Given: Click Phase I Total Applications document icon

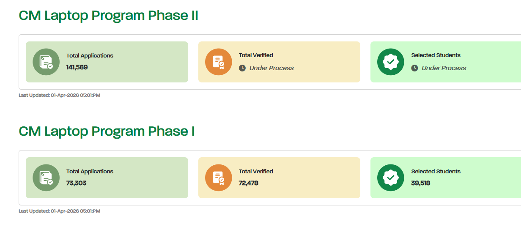Looking at the screenshot, I should point(46,178).
